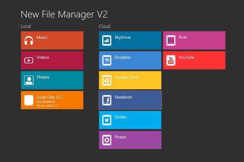
Task: Click the "Please select C:\" message
Action: pos(47,106)
